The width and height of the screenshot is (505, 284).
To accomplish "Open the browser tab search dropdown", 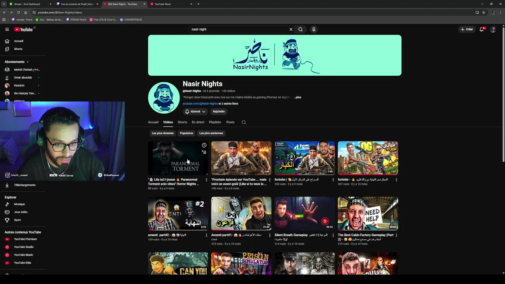I will tap(4, 4).
